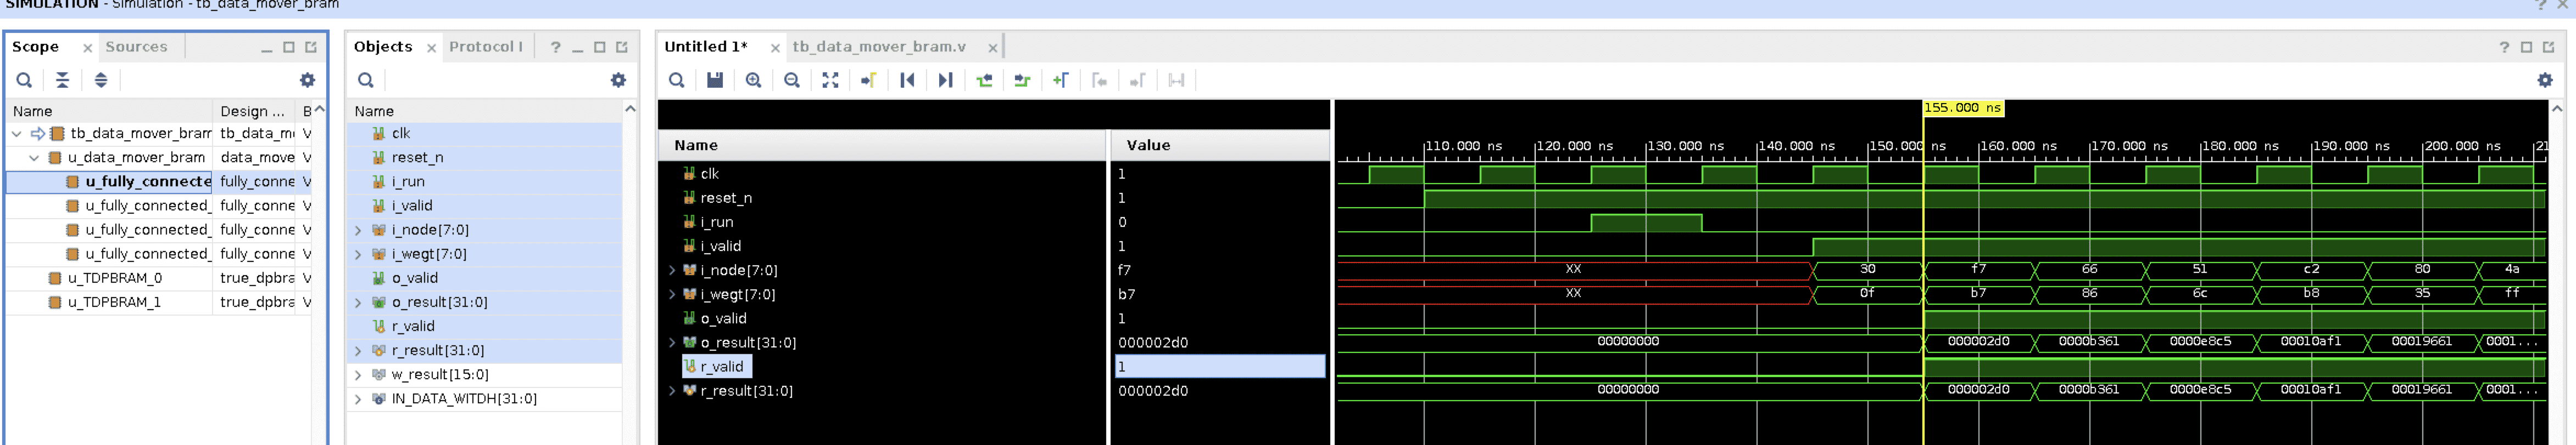Search in the Scope panel
2576x445 pixels.
point(24,80)
